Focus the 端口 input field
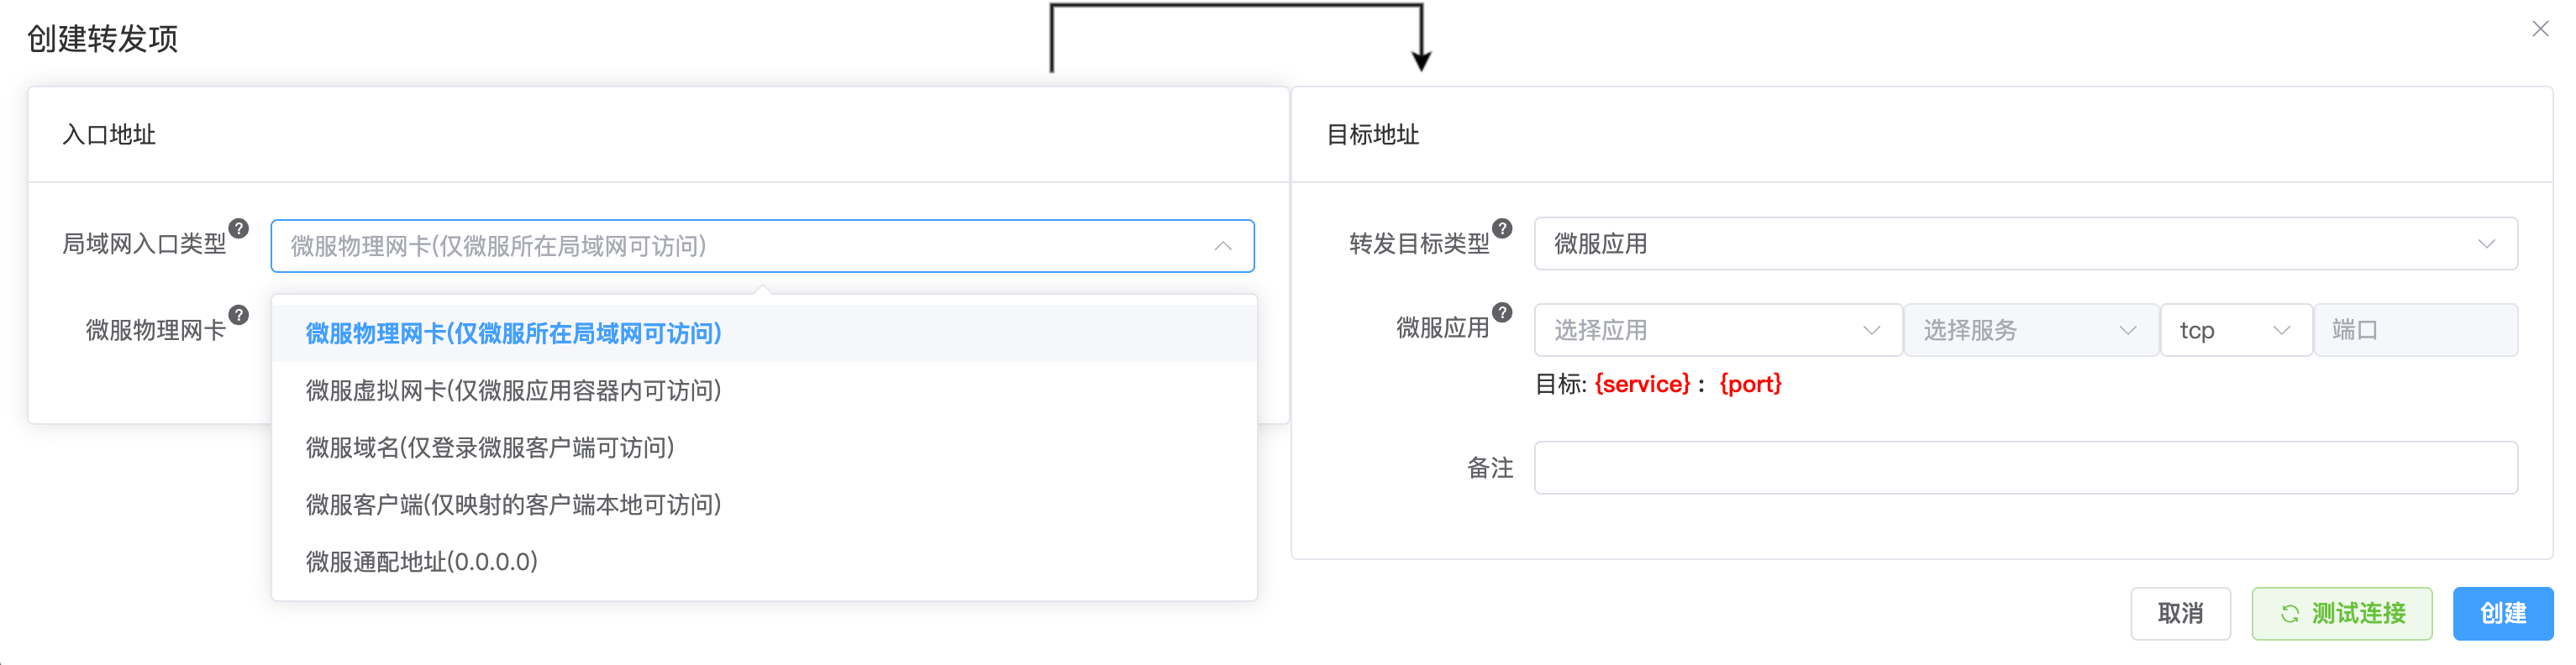Viewport: 2576px width, 665px height. [2415, 330]
